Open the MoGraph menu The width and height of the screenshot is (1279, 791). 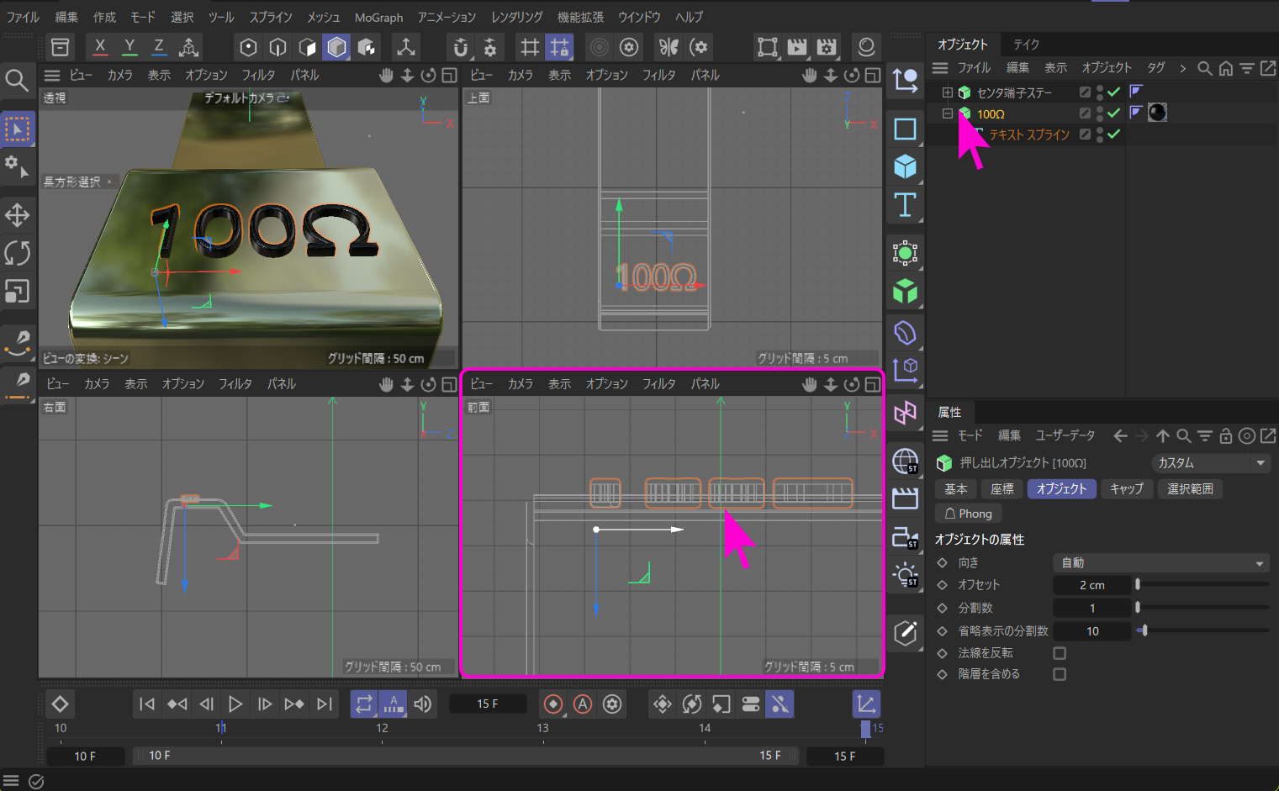click(x=378, y=17)
